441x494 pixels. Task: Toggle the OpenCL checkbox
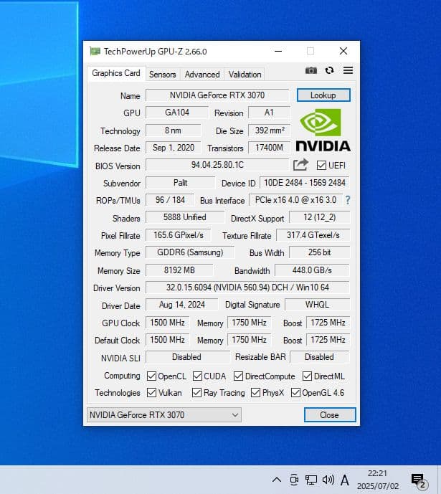coord(151,376)
